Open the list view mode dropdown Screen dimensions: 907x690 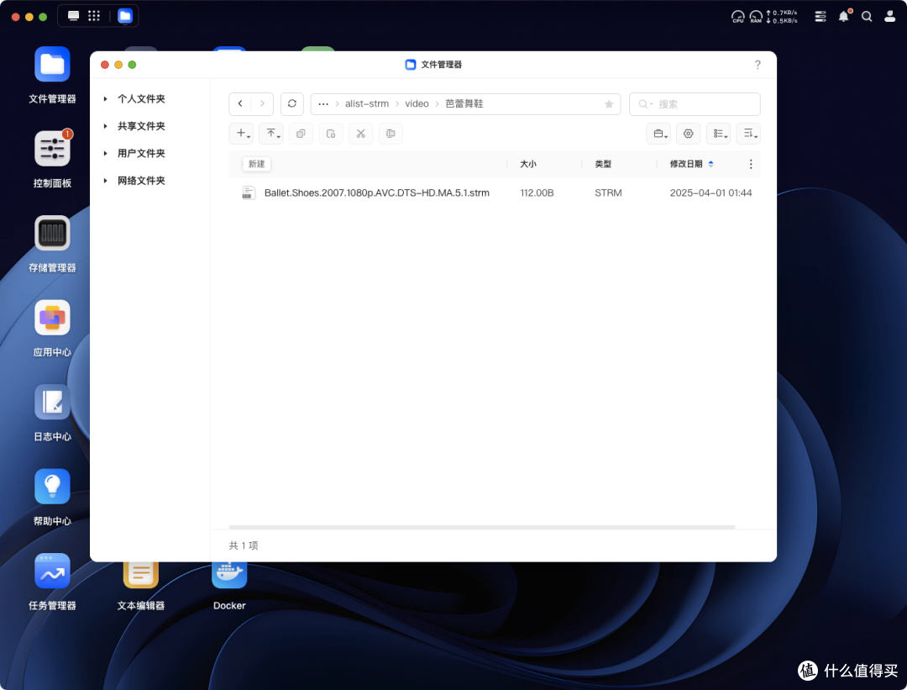pyautogui.click(x=719, y=134)
